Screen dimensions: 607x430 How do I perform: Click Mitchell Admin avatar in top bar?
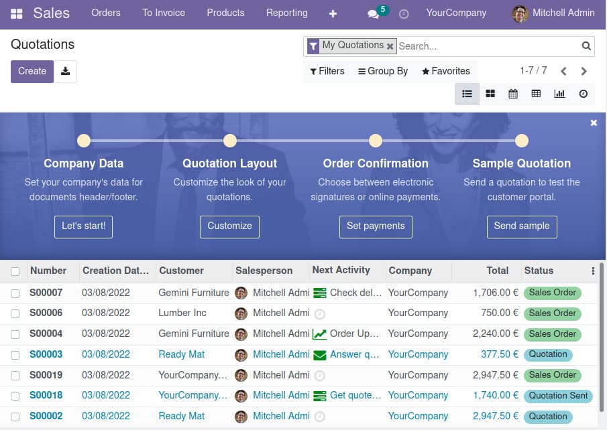point(520,14)
